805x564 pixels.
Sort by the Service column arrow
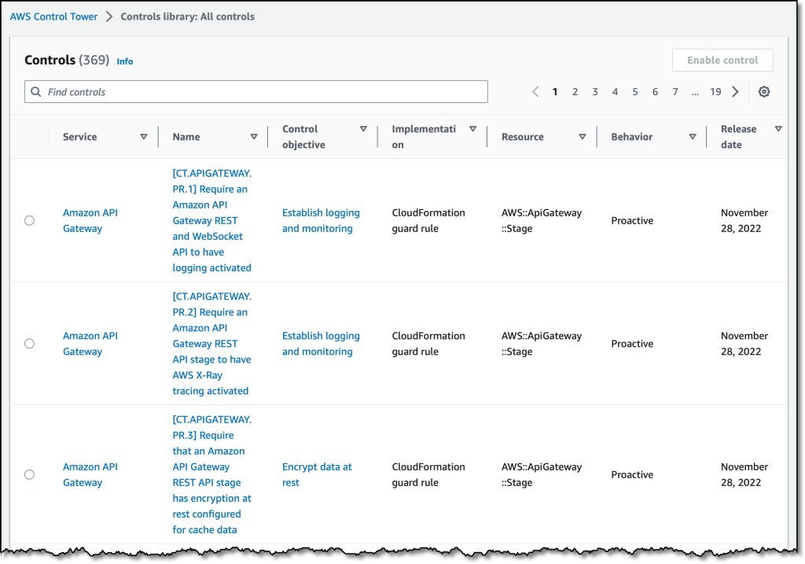[x=144, y=137]
